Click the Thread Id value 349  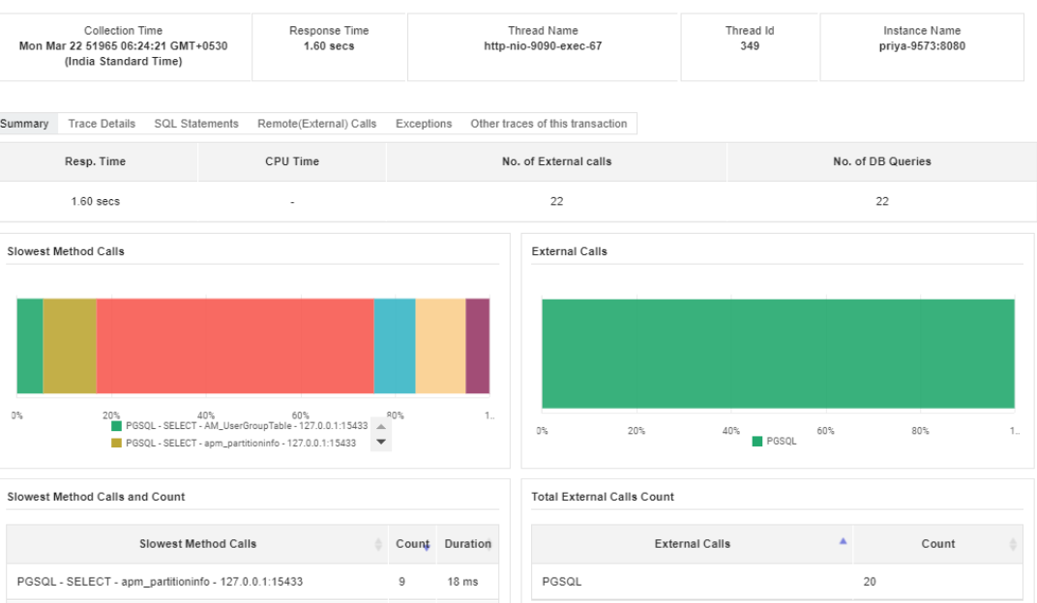coord(750,46)
